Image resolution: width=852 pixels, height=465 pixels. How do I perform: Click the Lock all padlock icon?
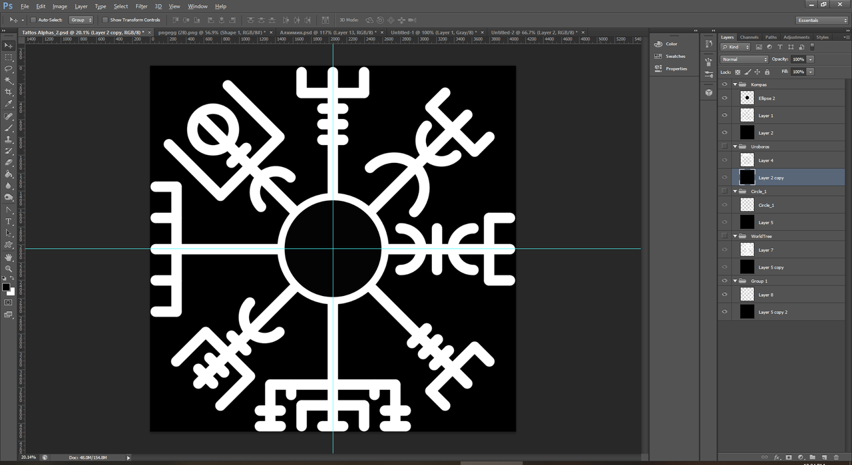(767, 72)
